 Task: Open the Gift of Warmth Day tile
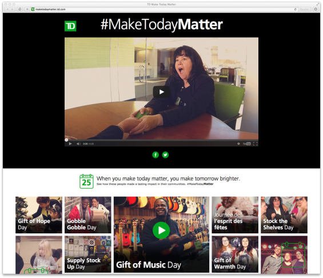point(235,255)
